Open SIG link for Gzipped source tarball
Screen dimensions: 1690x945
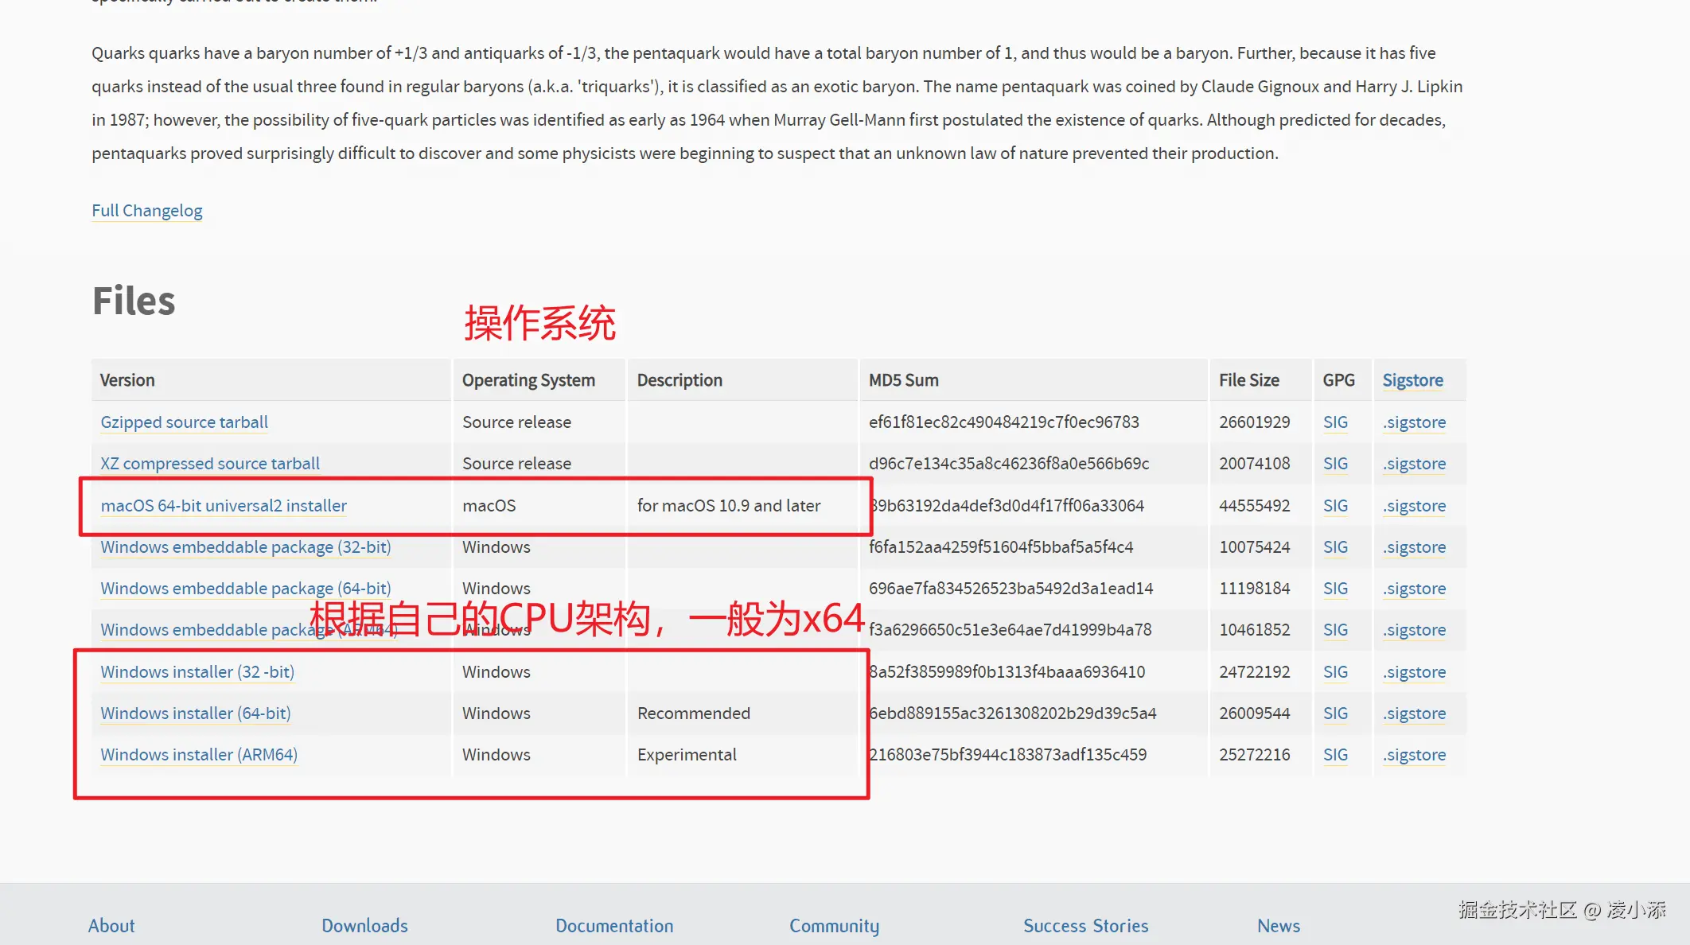pos(1335,422)
